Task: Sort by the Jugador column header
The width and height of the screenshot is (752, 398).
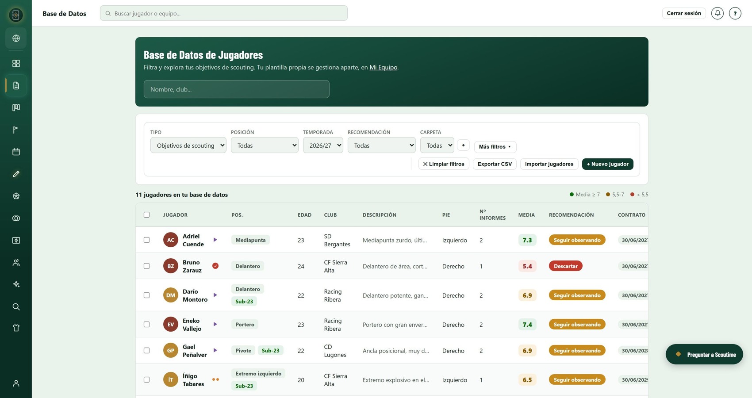Action: (x=175, y=215)
